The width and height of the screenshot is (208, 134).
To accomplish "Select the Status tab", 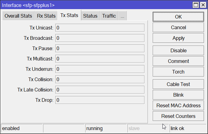I will pyautogui.click(x=90, y=16).
